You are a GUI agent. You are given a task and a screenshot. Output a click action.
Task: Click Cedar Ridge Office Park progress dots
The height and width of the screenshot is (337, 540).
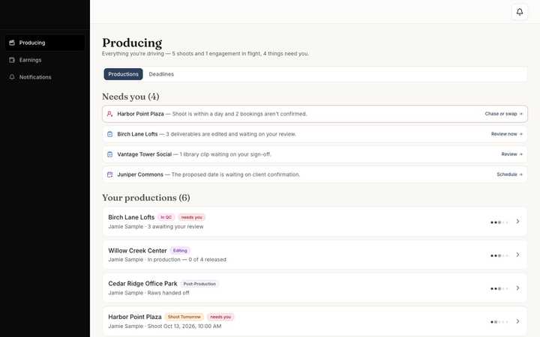(499, 289)
